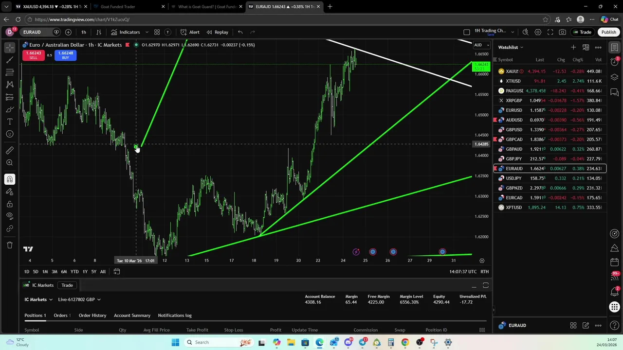Open the Fibonacci tools group
Screen dimensions: 623x350
coord(10,72)
